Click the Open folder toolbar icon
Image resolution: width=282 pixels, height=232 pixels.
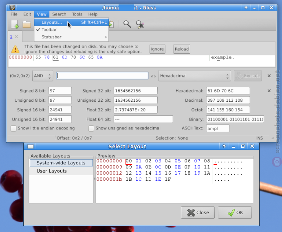coord(26,24)
